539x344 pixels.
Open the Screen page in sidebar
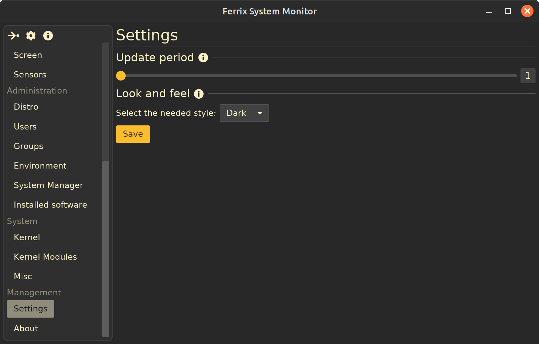click(28, 55)
